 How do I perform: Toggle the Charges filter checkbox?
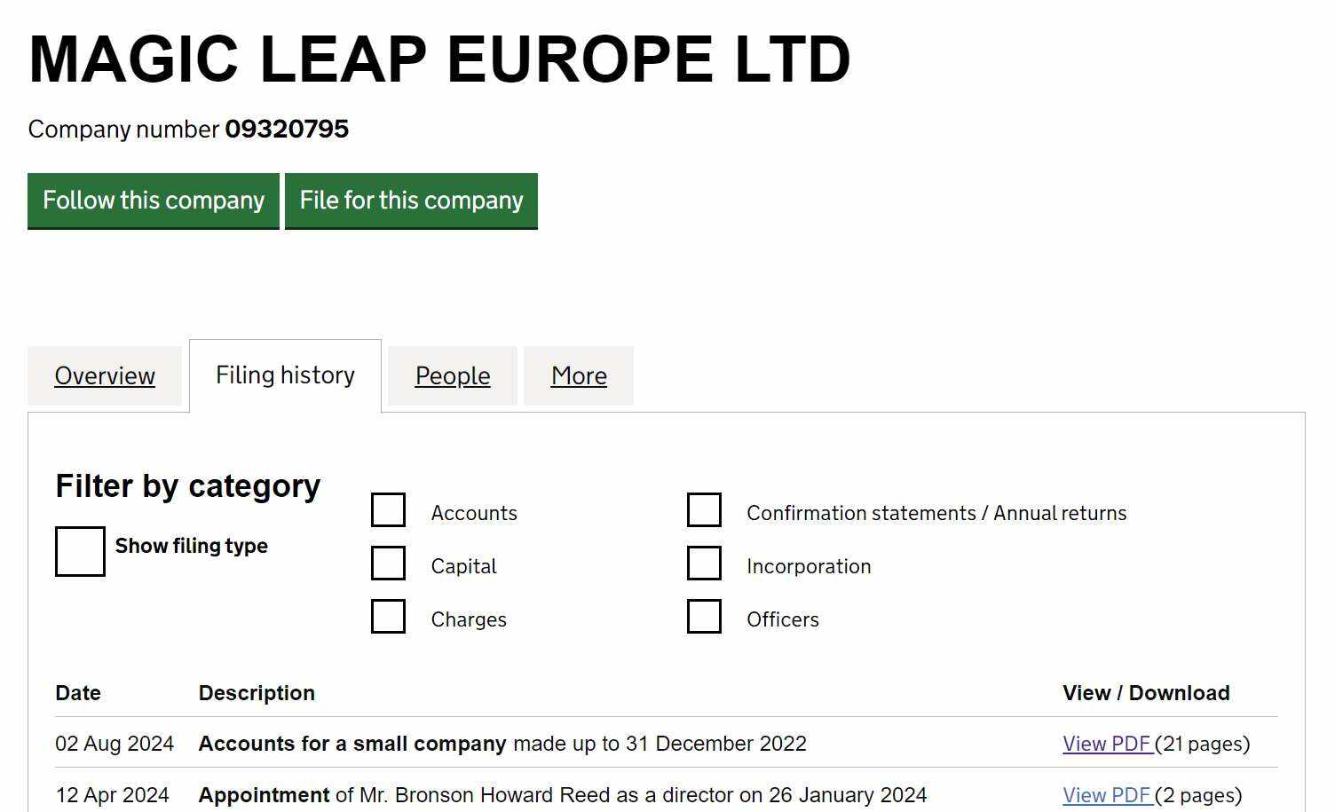[x=388, y=617]
